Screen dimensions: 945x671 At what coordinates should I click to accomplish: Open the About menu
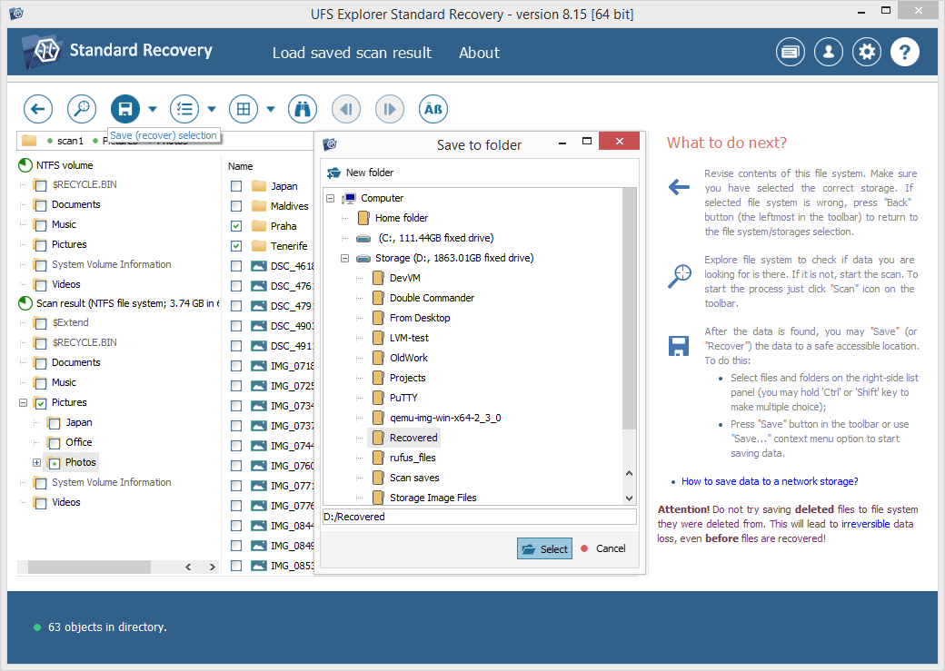pyautogui.click(x=479, y=53)
